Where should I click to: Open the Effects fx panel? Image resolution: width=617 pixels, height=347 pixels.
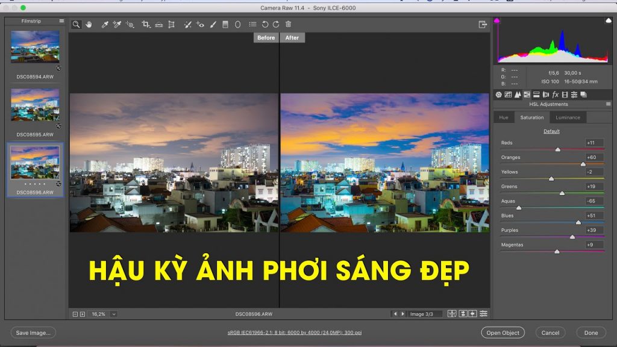[554, 95]
